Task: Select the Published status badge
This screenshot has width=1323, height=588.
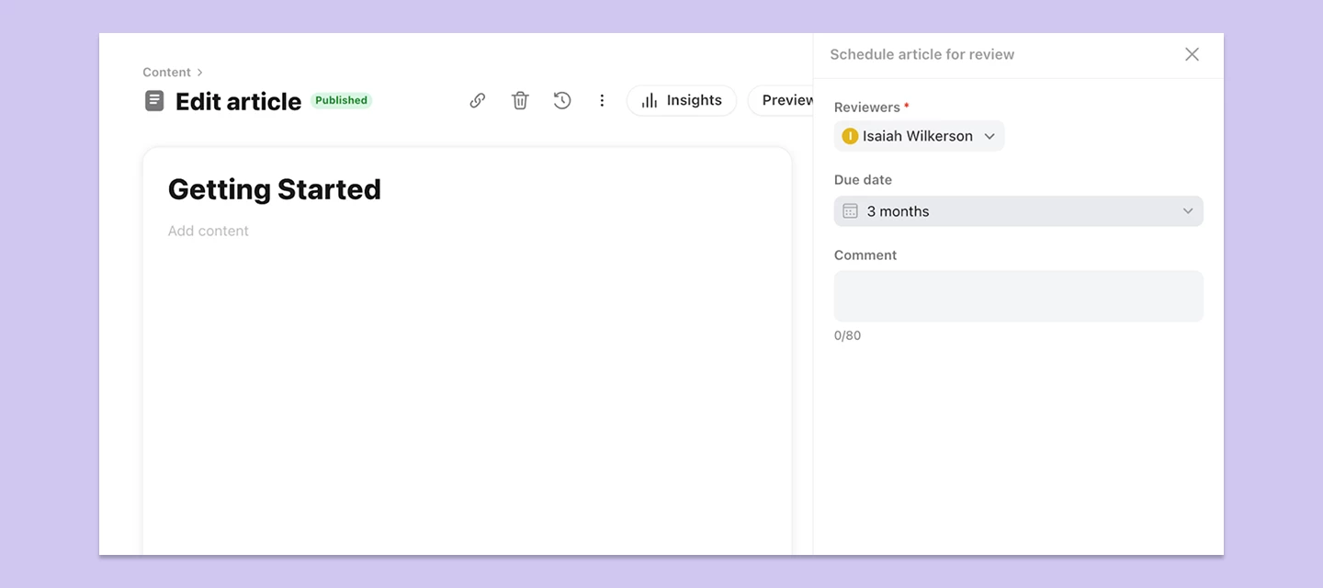Action: pos(341,100)
